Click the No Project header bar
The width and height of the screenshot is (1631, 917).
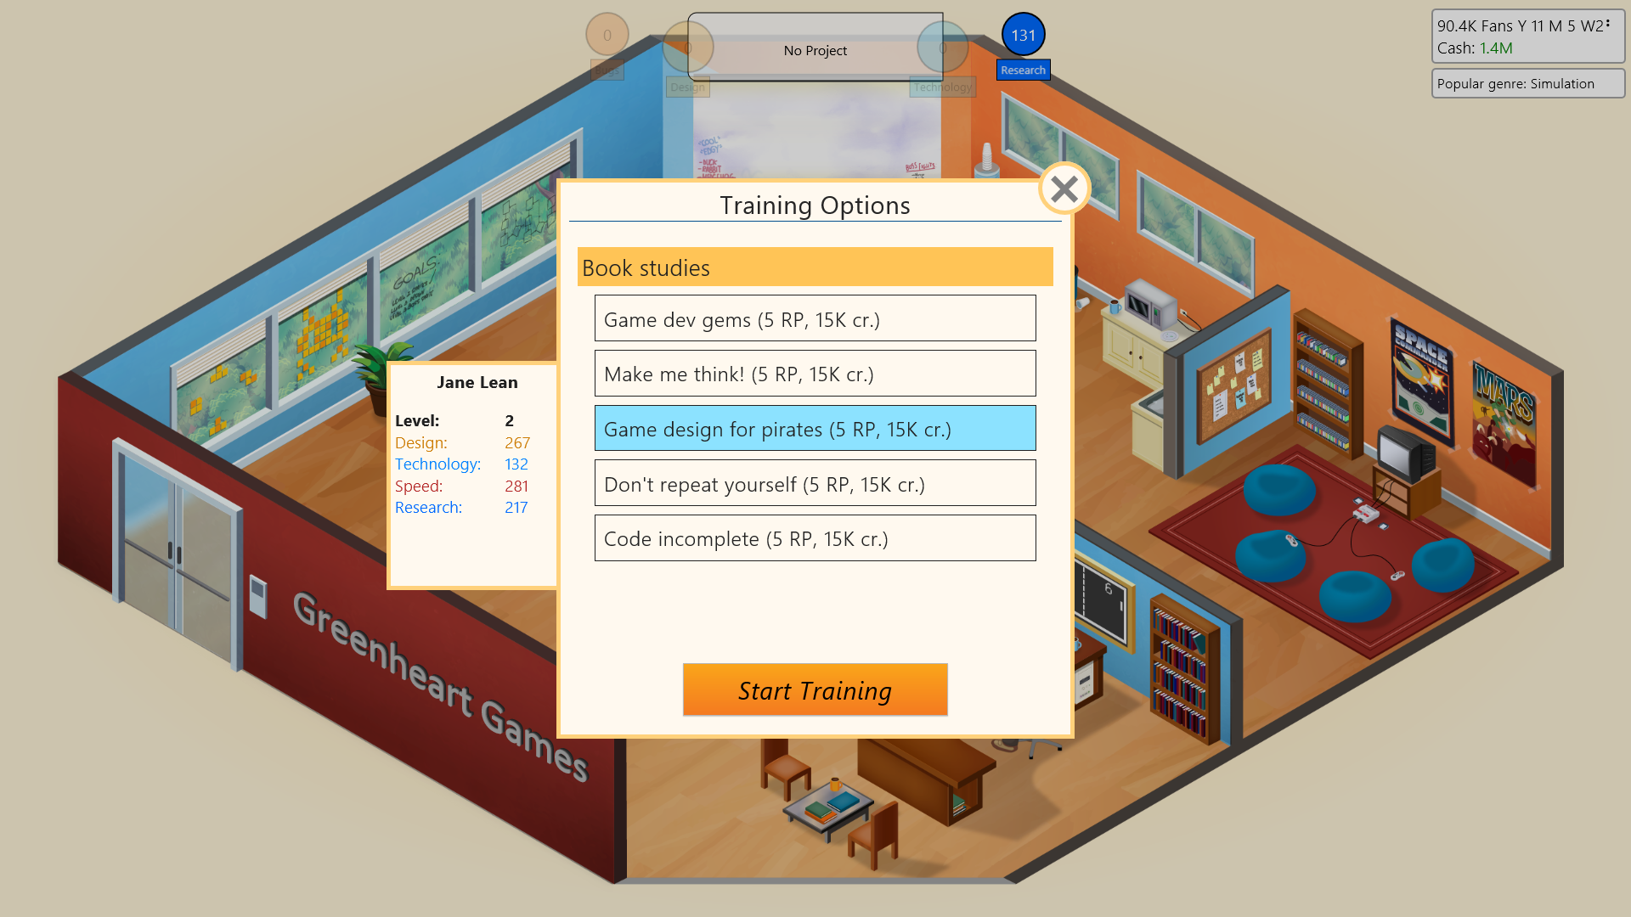click(x=815, y=50)
